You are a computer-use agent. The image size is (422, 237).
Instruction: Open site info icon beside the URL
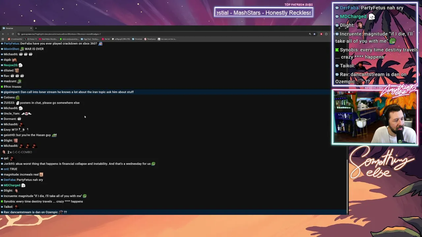click(18, 34)
